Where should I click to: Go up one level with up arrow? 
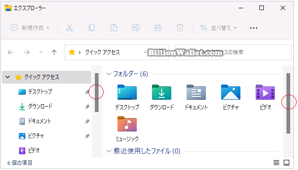[x=54, y=52]
